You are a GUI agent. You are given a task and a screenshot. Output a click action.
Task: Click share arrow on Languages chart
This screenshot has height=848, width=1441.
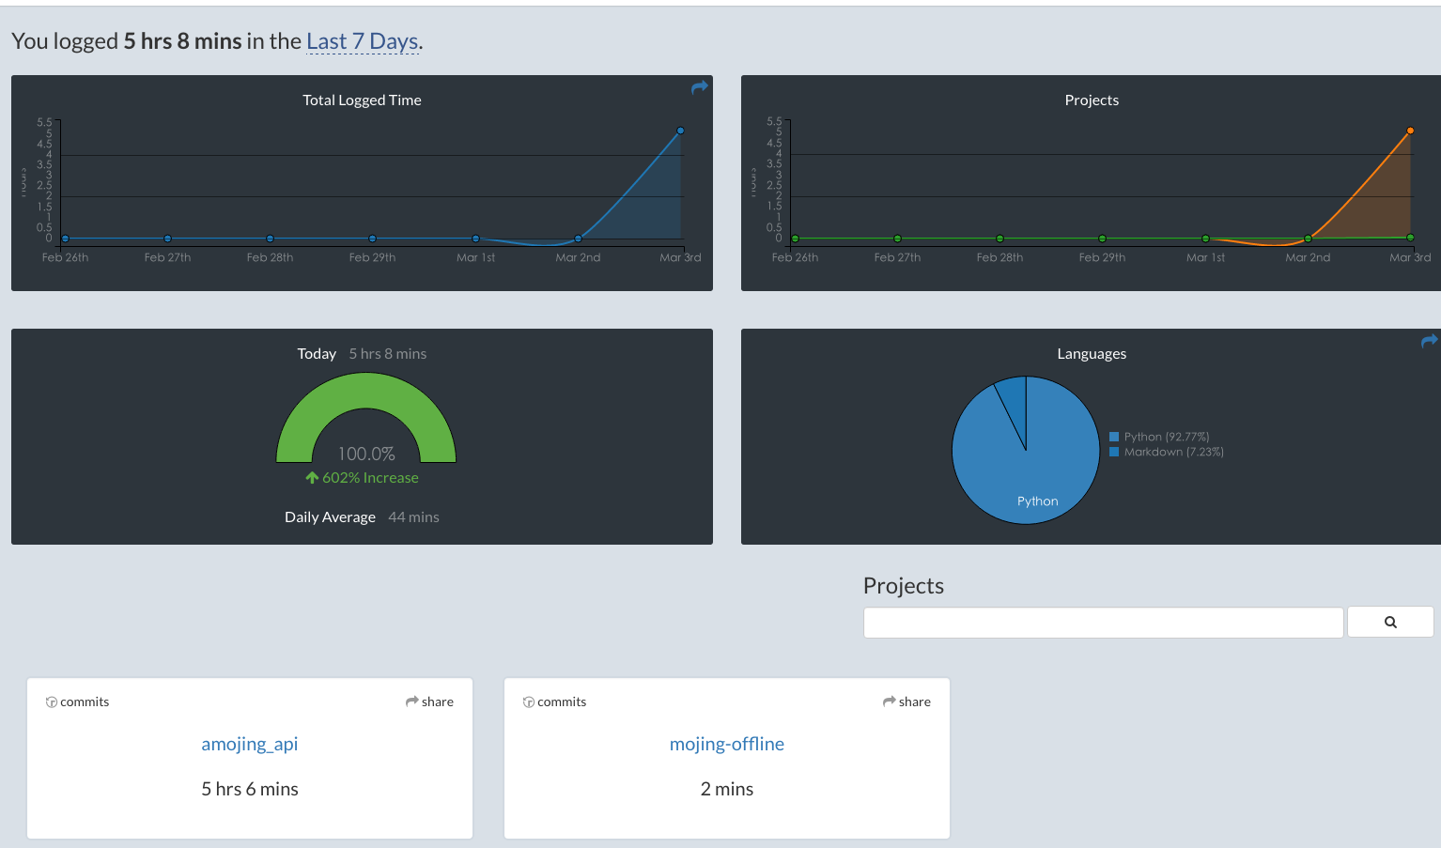pos(1429,341)
